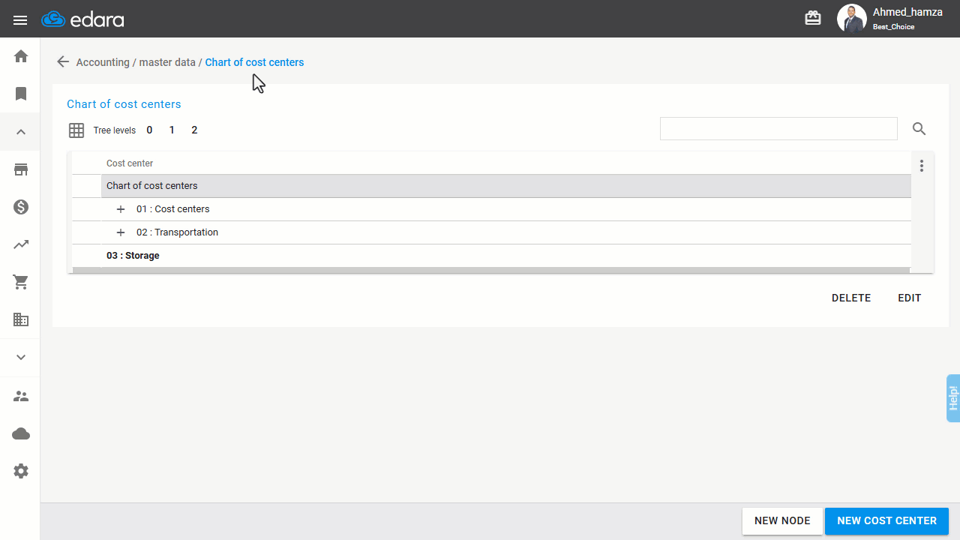Click the master data breadcrumb
This screenshot has height=540, width=960.
pyautogui.click(x=167, y=62)
